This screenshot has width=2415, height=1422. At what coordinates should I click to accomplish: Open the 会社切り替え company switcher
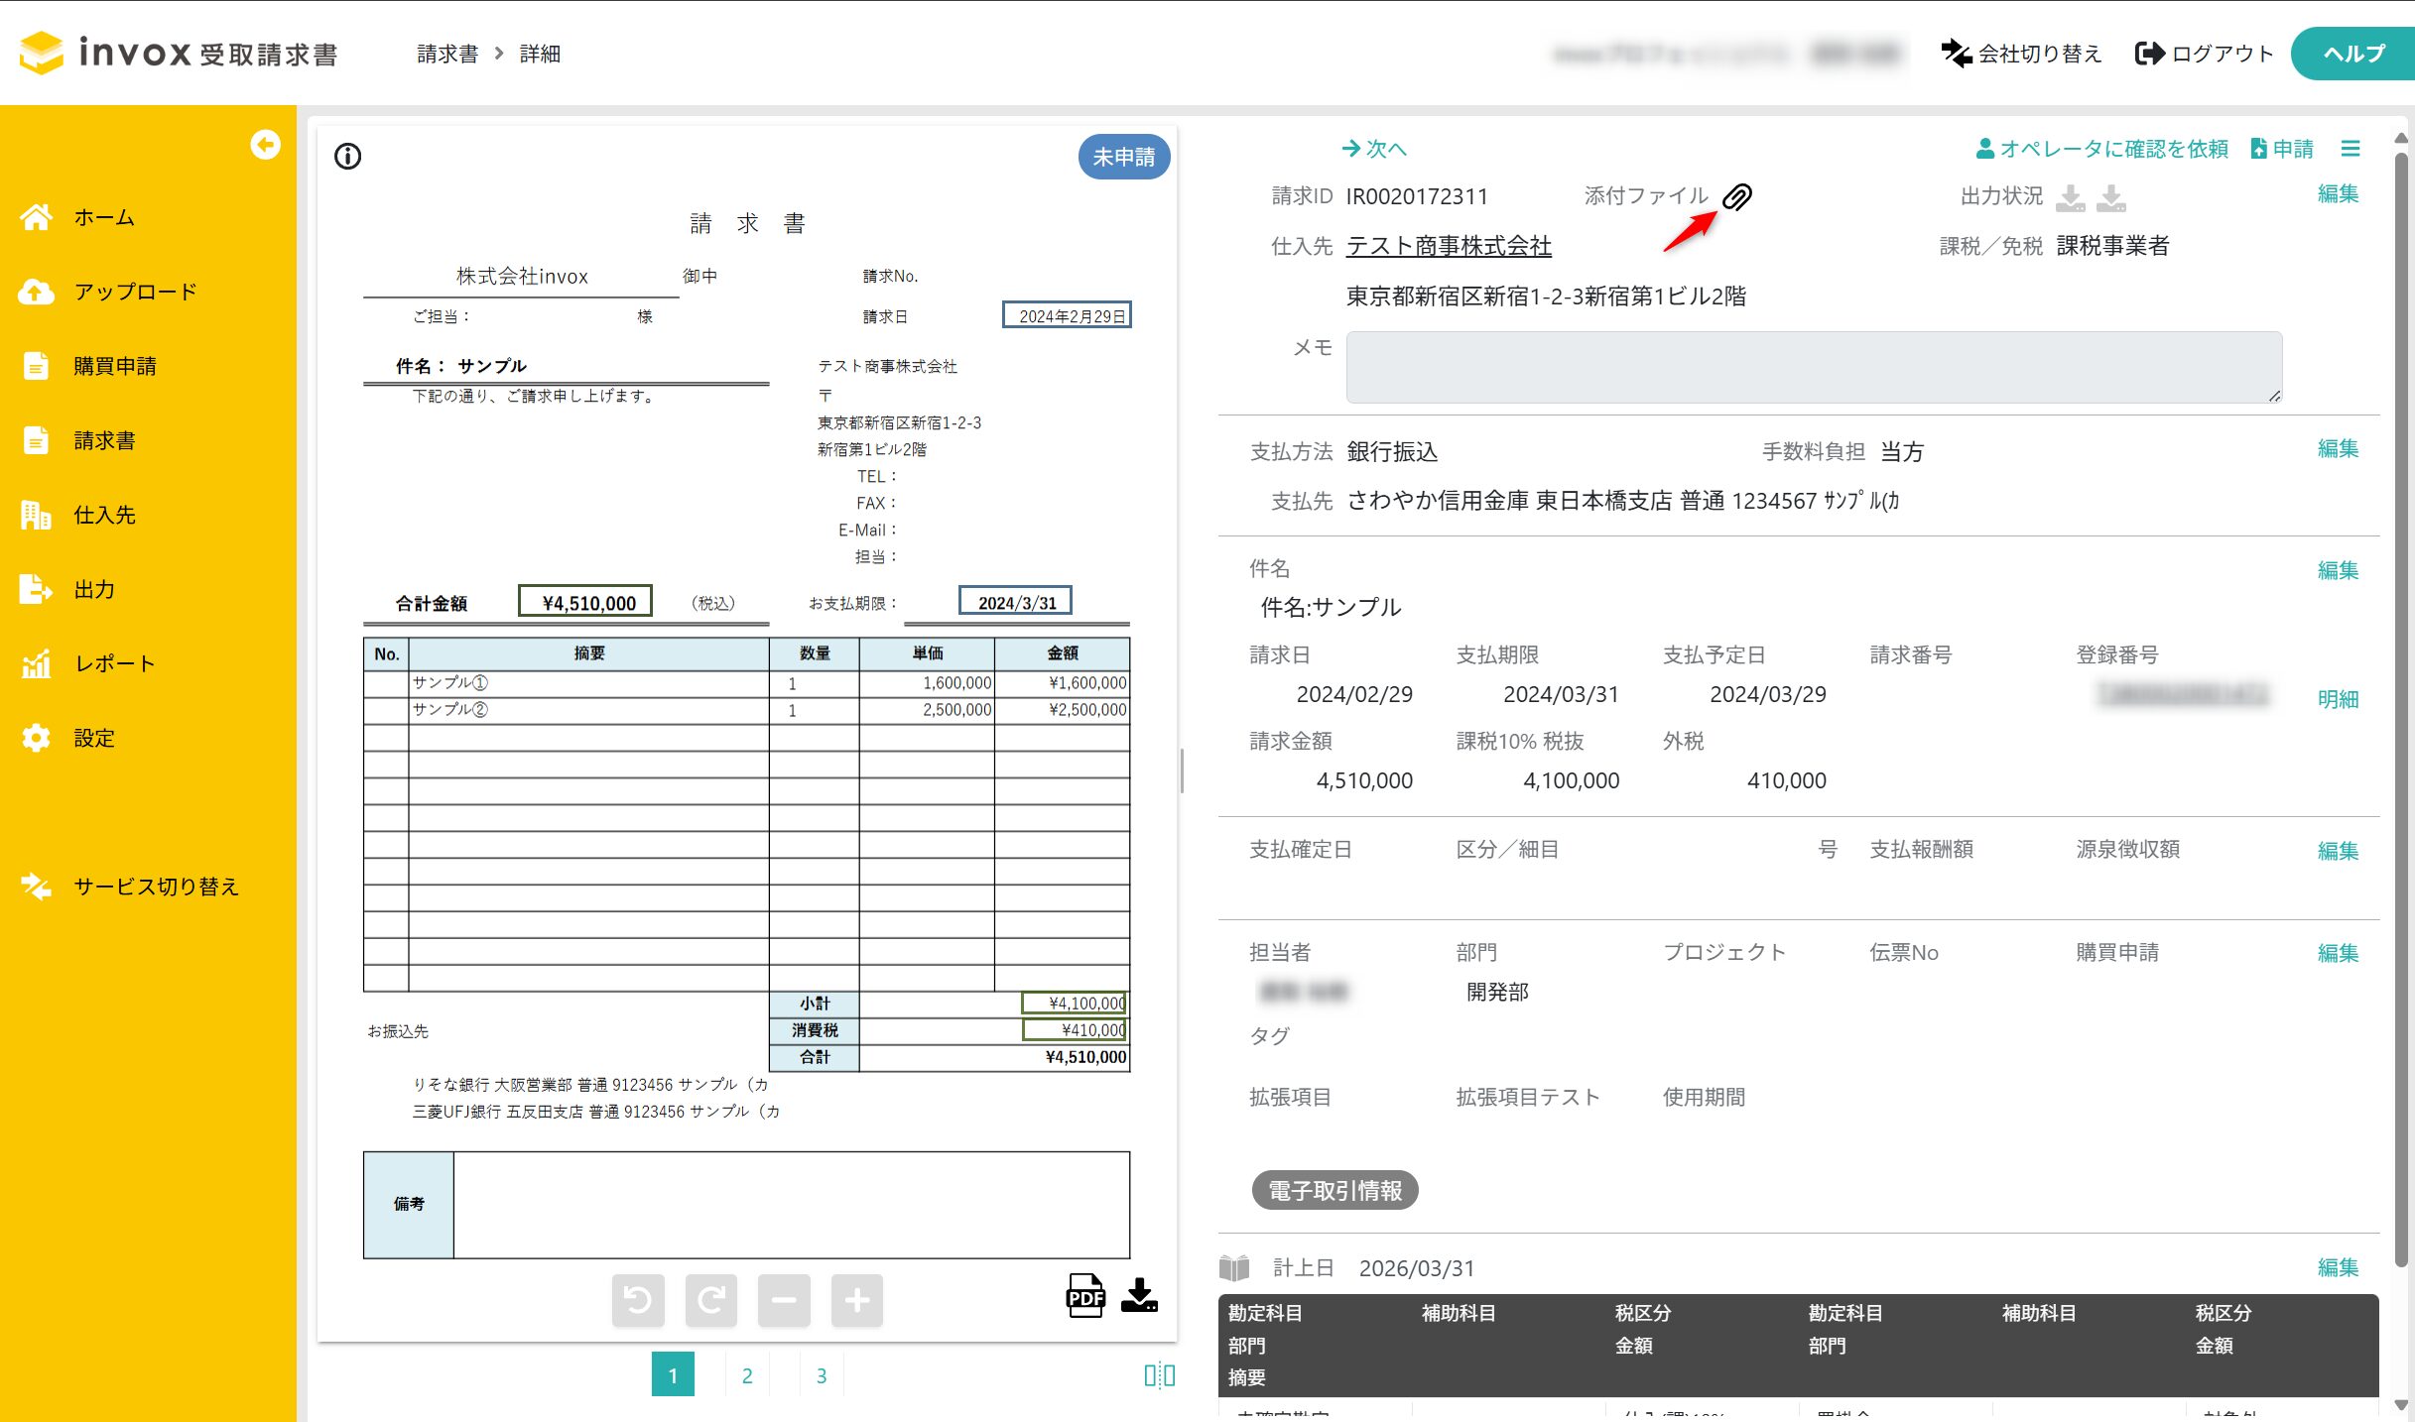(2022, 54)
